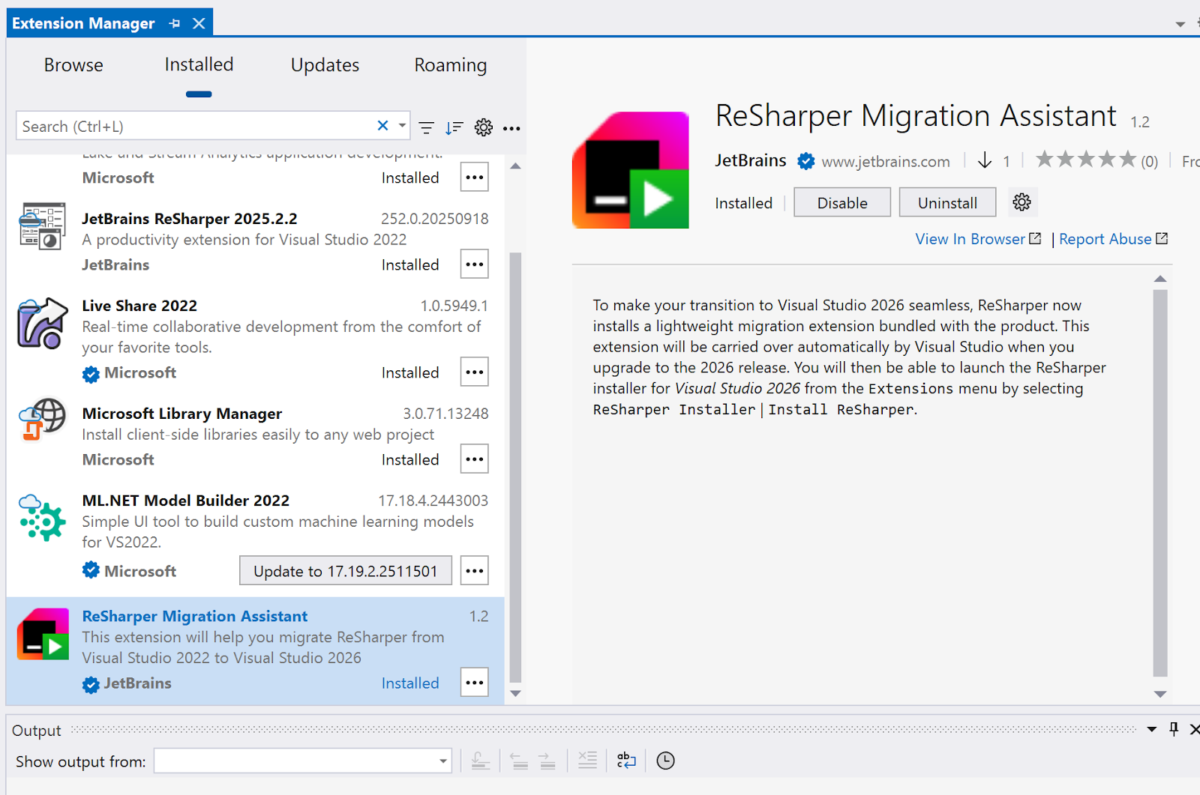
Task: Select JetBrains ReSharper 2025.2.2 list item
Action: (x=247, y=240)
